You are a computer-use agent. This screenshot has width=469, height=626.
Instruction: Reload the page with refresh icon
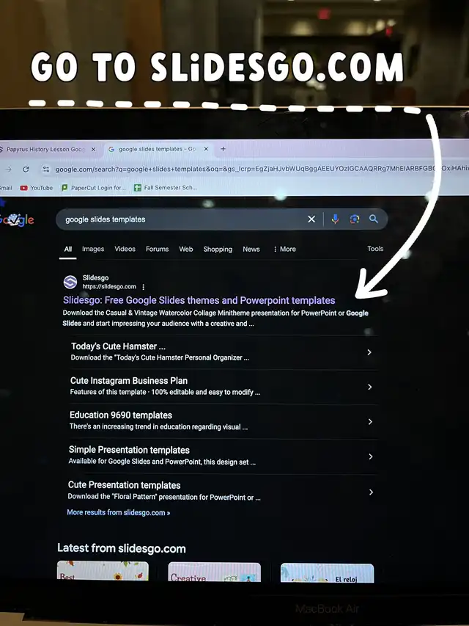(x=26, y=170)
